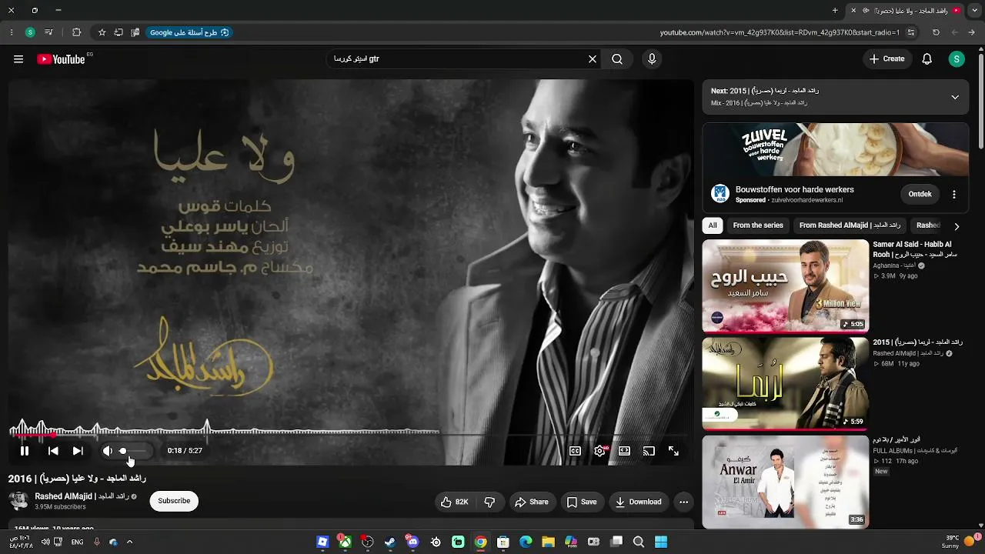Screen dimensions: 985x554
Task: Click the Aghanina channel name
Action: click(894, 265)
